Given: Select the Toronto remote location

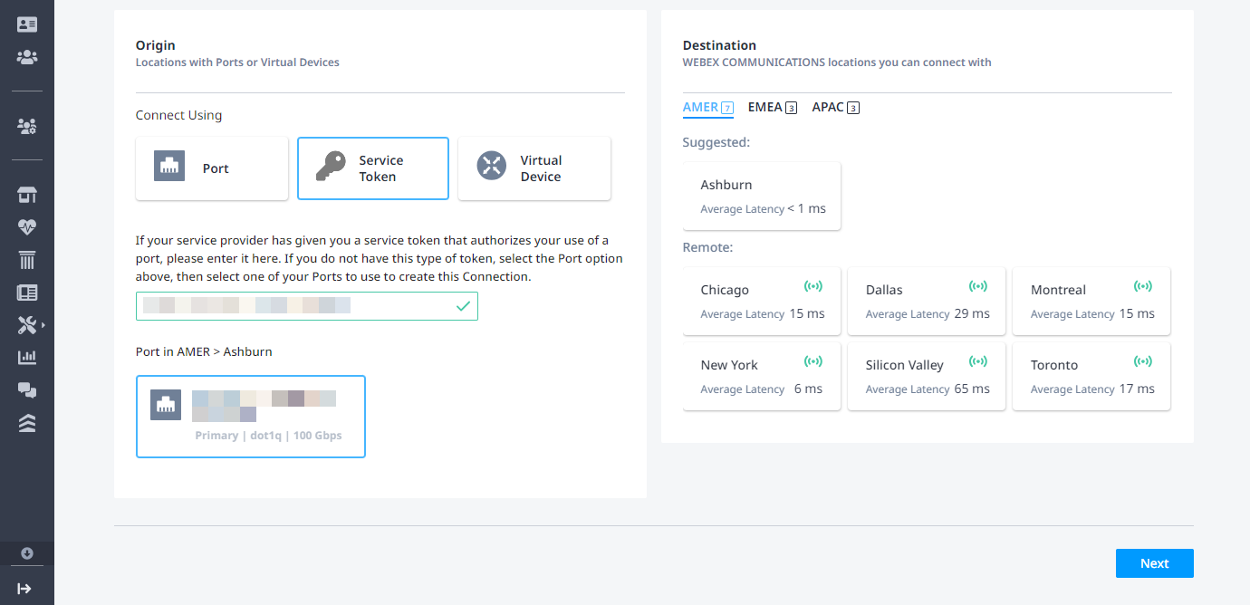Looking at the screenshot, I should [1091, 377].
